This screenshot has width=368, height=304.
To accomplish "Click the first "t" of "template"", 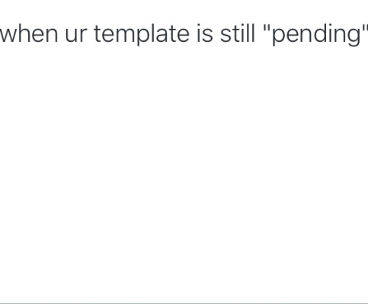I will [x=98, y=34].
